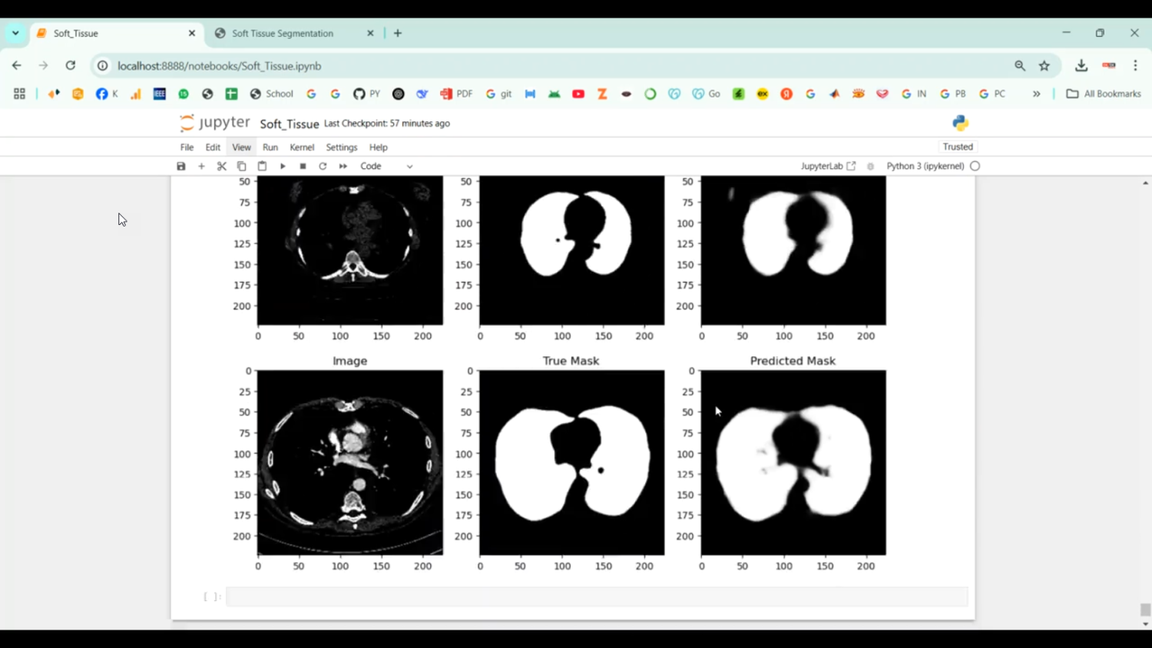Insert a new cell with the plus icon
Screen dimensions: 1152x648
(201, 166)
